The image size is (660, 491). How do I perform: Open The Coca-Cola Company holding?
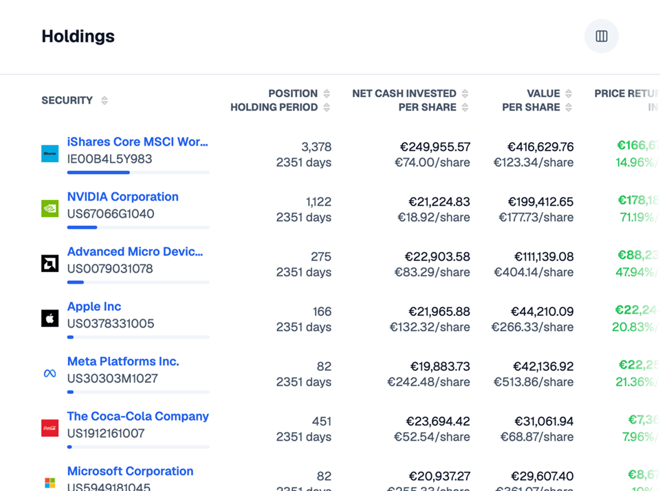[138, 416]
